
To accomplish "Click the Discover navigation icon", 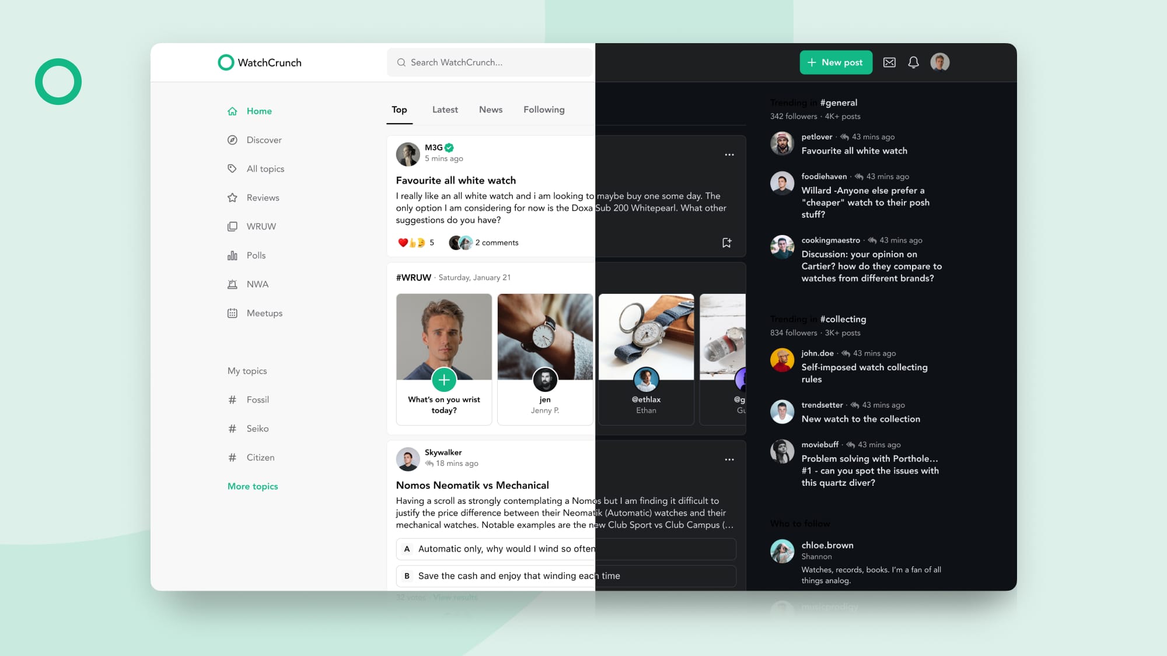I will click(233, 139).
